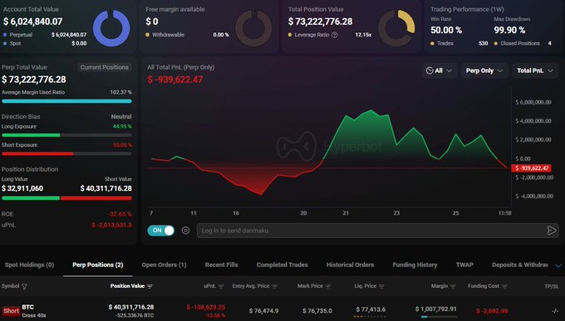Open Historical Orders tab
The image size is (565, 321).
(x=350, y=265)
